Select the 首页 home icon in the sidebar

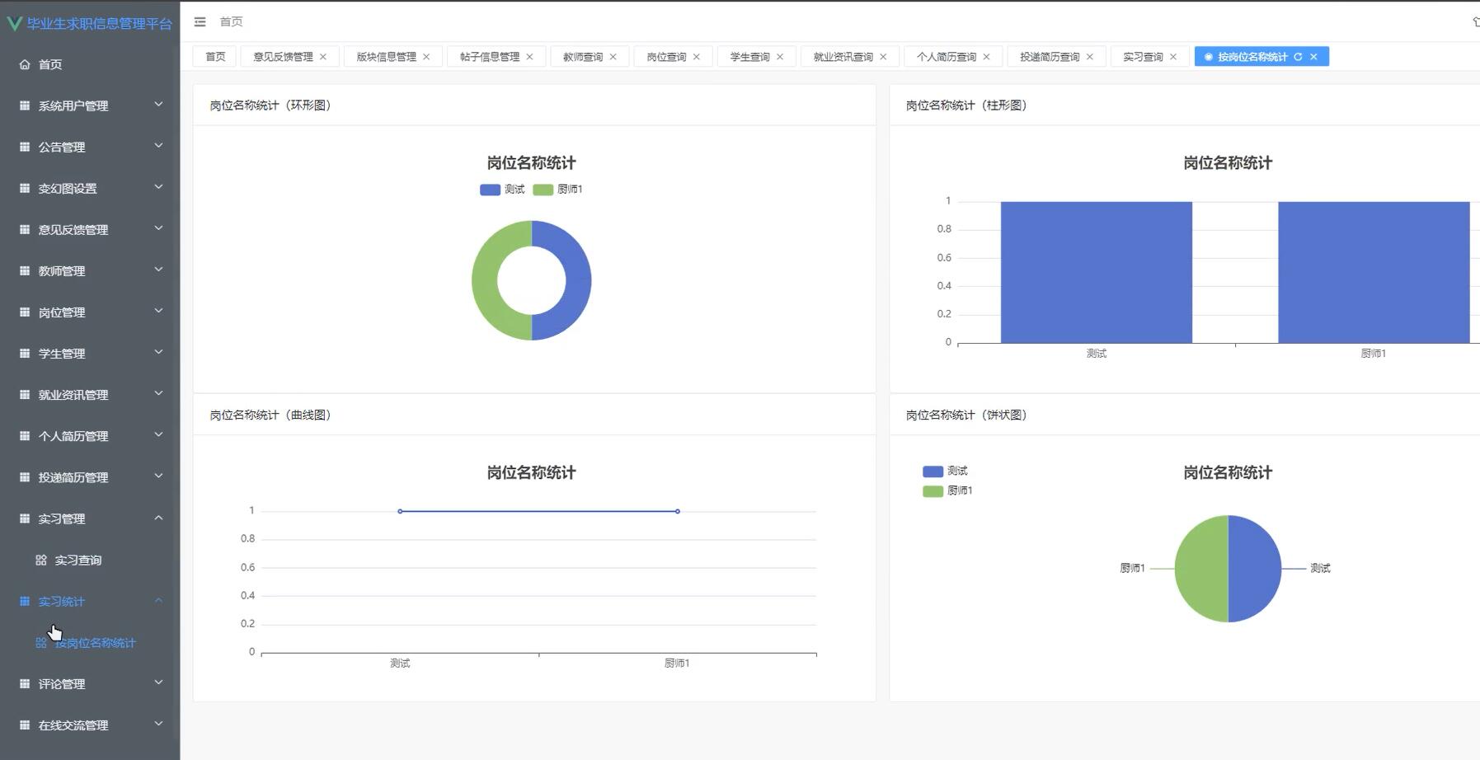pos(24,63)
